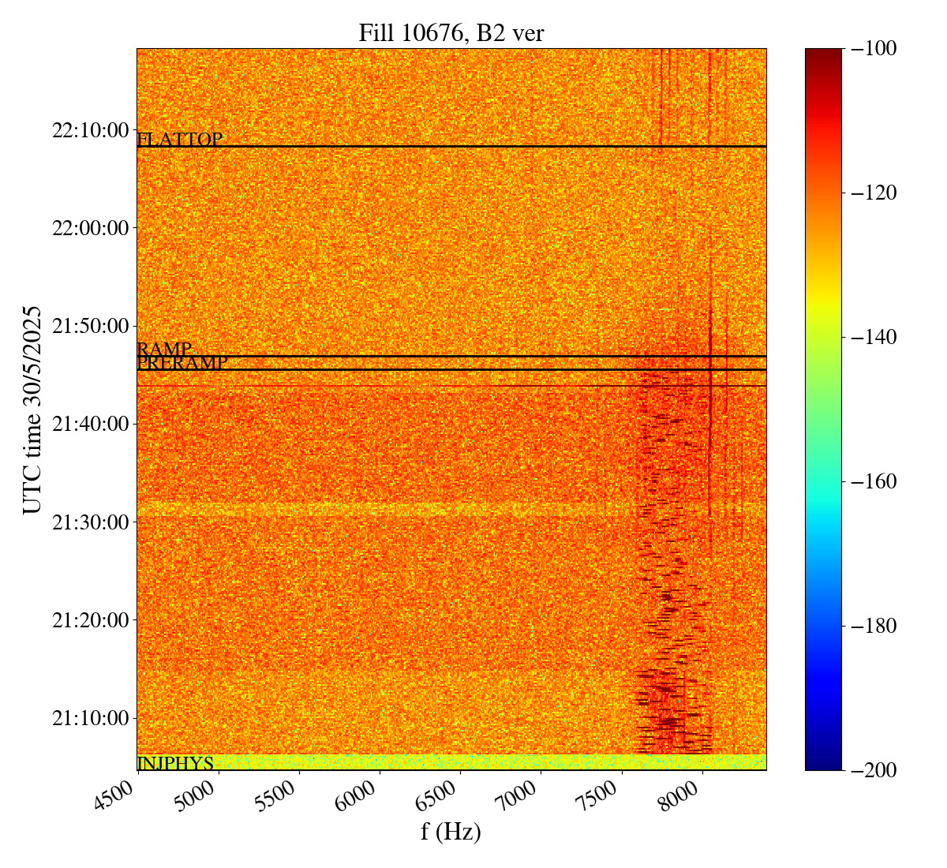Click the plot title Fill 10676, B2 ver

pos(451,33)
